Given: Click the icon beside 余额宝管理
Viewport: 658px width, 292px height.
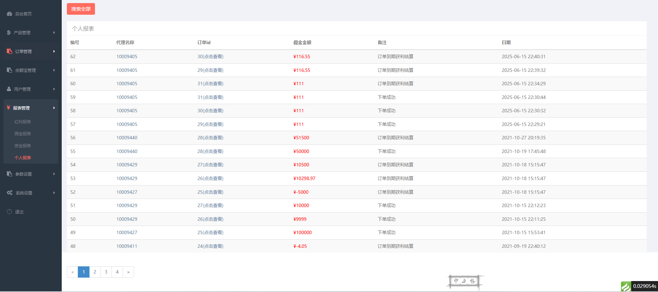Looking at the screenshot, I should (9, 70).
